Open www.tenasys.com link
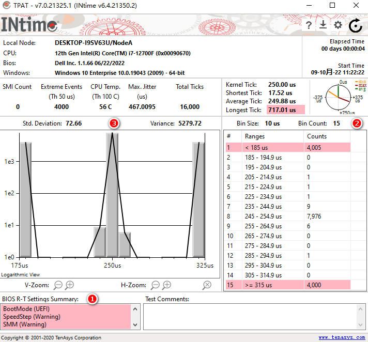 coord(342,337)
